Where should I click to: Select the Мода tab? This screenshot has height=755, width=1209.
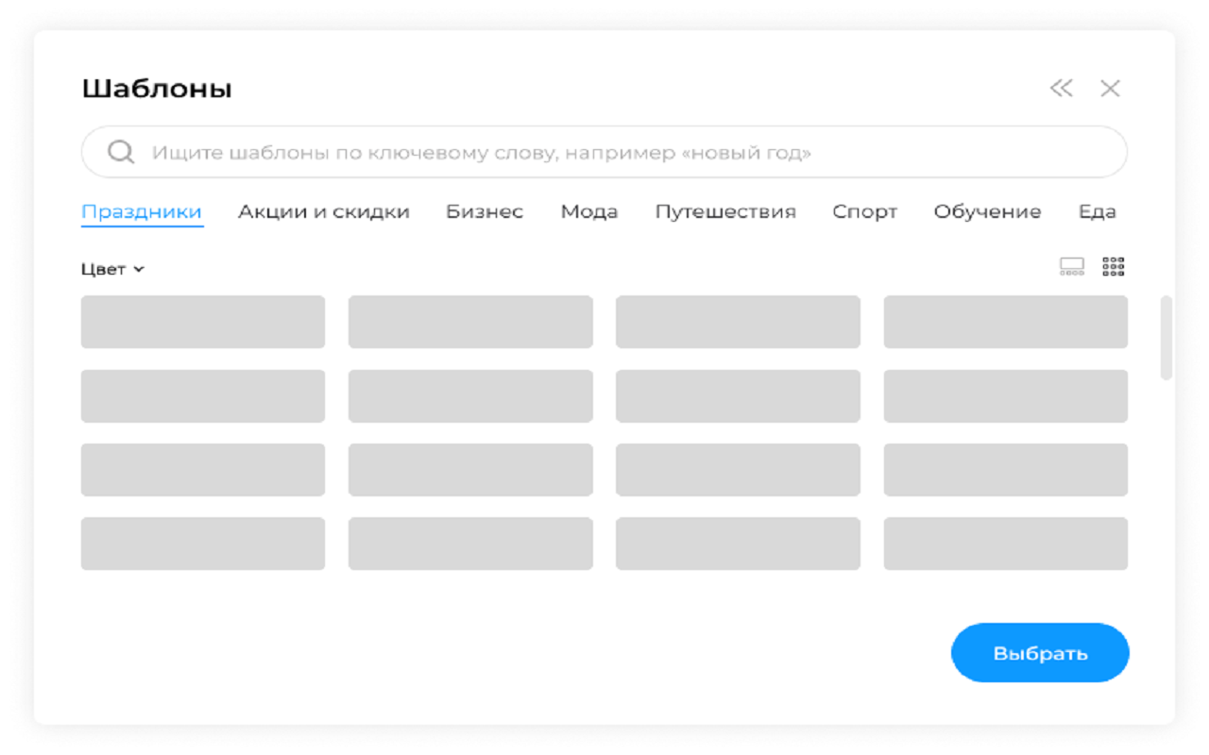click(589, 212)
